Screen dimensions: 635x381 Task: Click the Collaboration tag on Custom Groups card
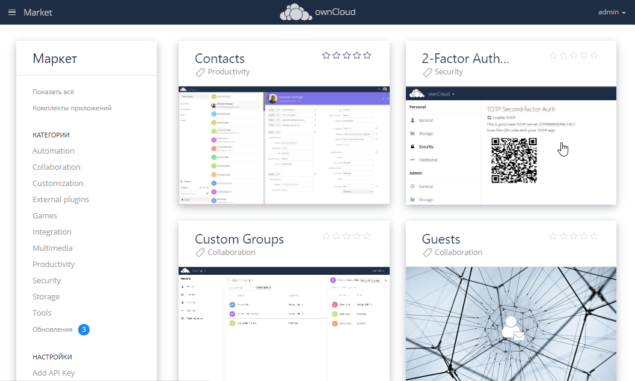click(x=232, y=253)
